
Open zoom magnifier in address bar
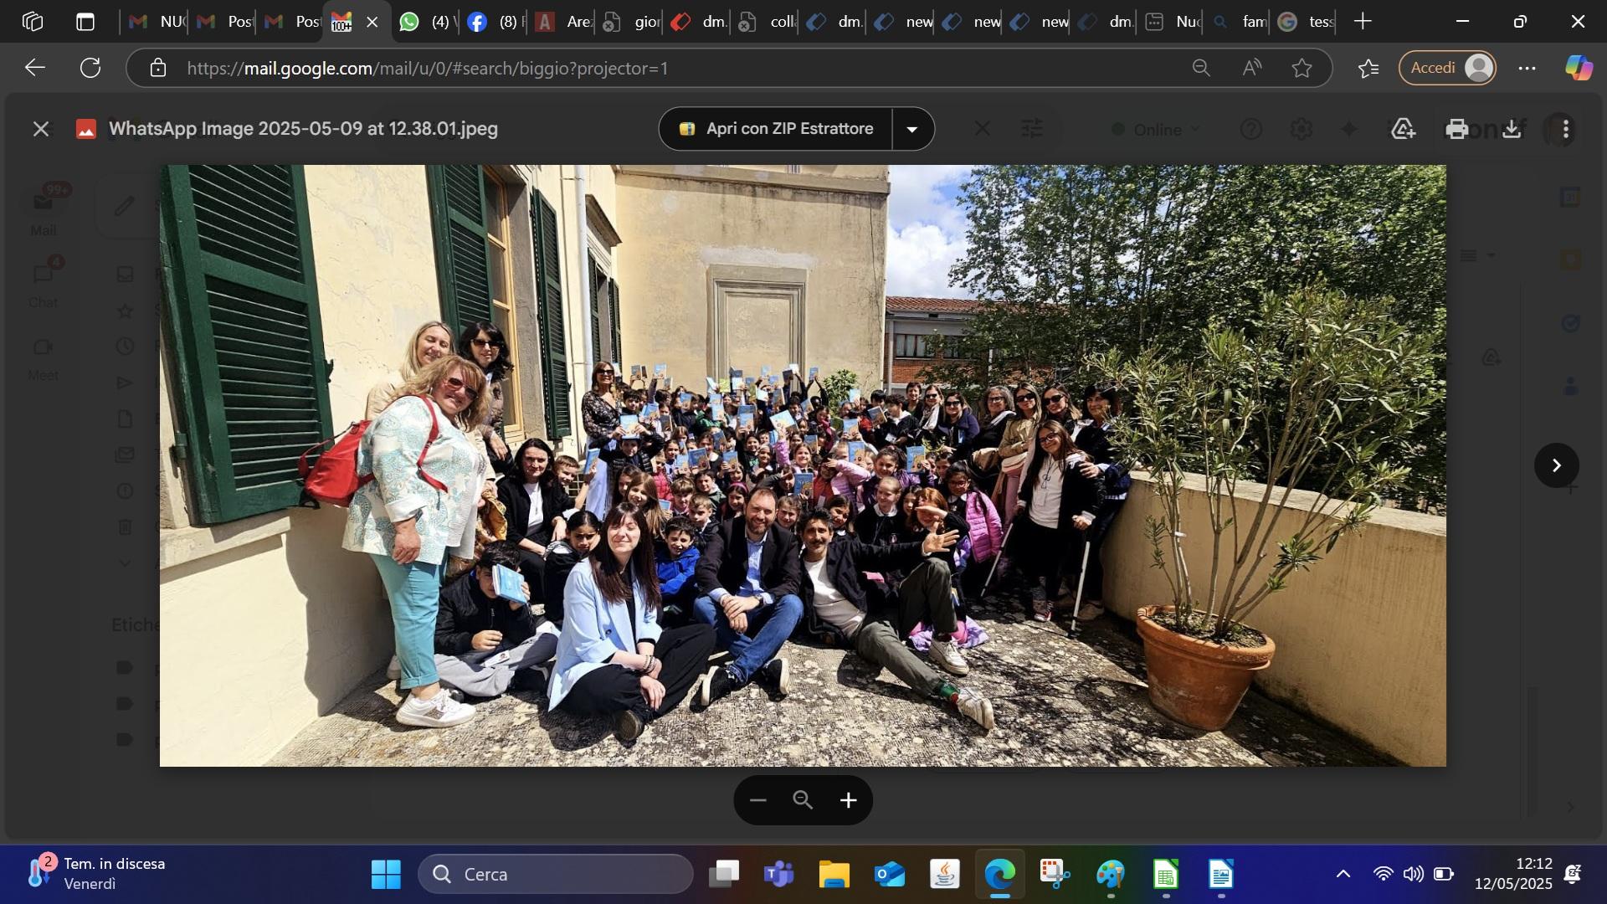pyautogui.click(x=1201, y=69)
